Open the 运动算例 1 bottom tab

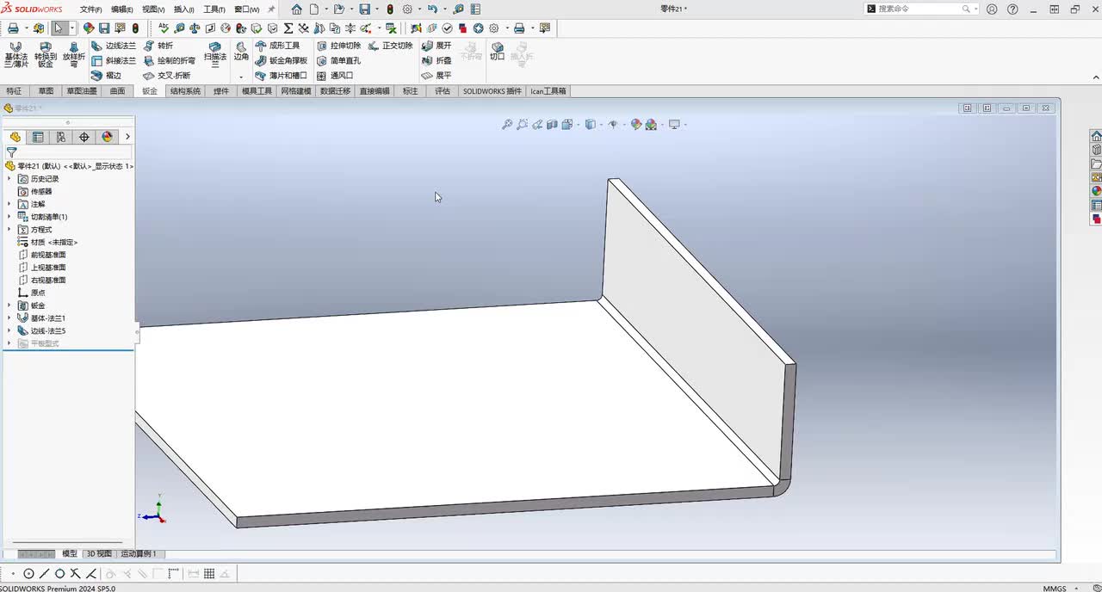[139, 554]
